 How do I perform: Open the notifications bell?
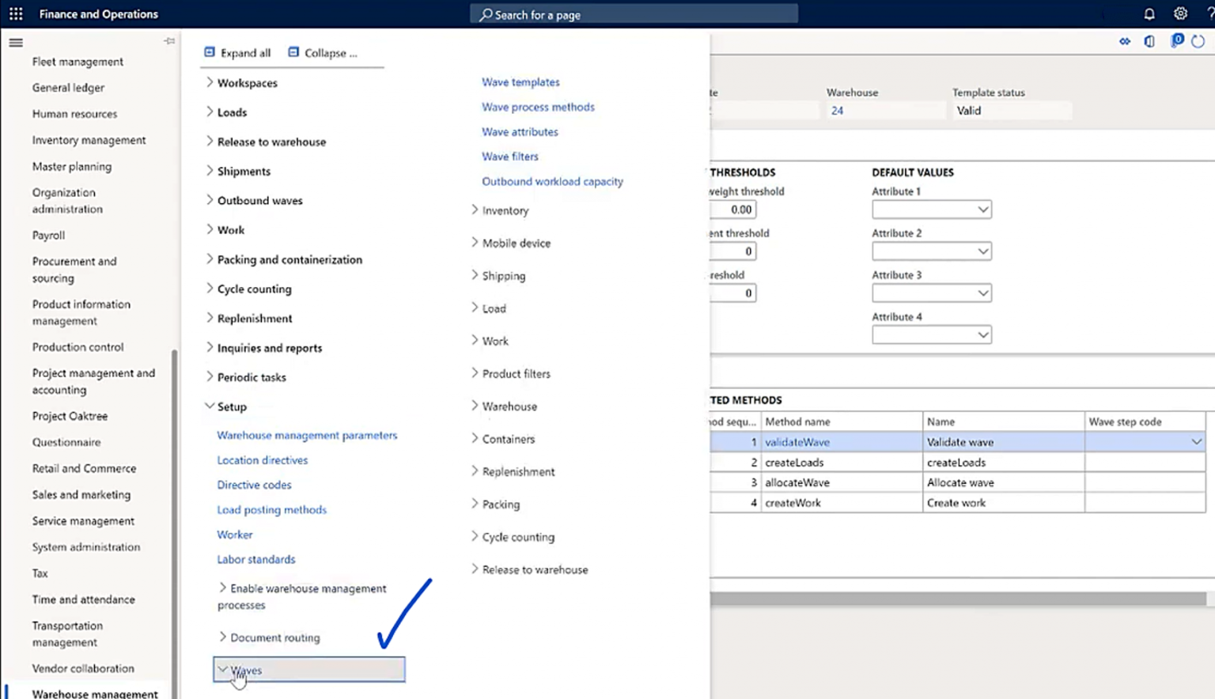(x=1149, y=14)
